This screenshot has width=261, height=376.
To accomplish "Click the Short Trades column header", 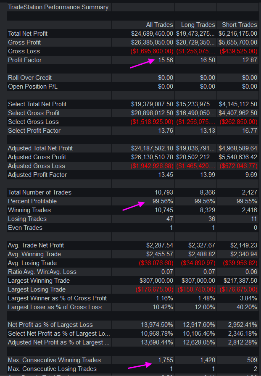I will tap(239, 25).
